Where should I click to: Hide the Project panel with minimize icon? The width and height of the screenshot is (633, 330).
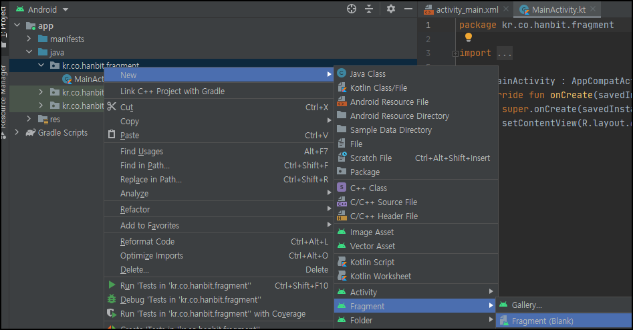pos(408,9)
